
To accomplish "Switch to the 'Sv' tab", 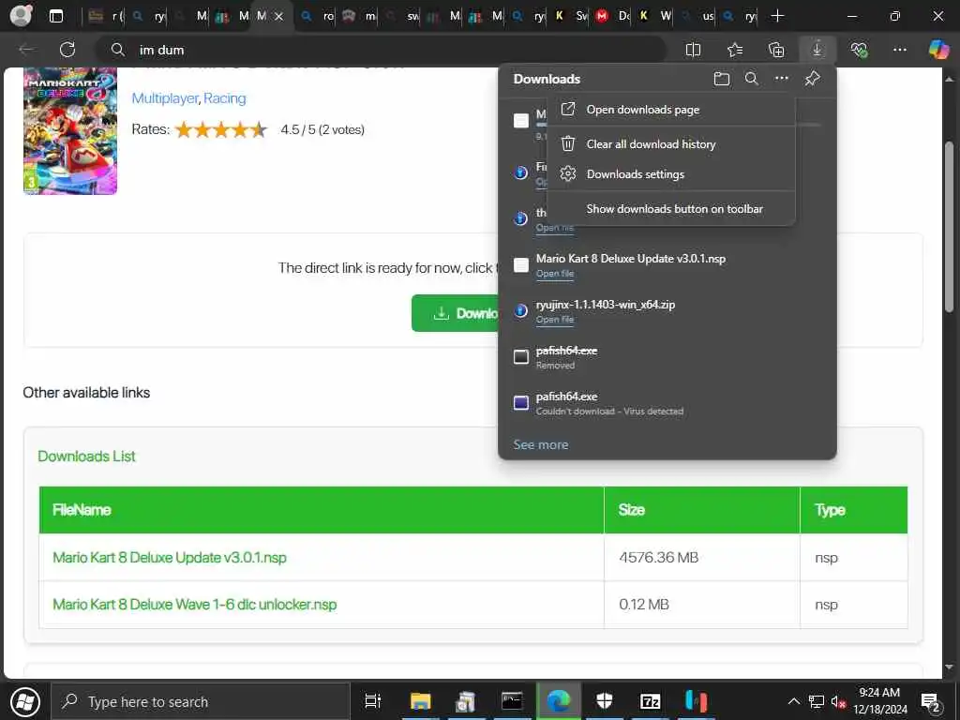I will 572,17.
